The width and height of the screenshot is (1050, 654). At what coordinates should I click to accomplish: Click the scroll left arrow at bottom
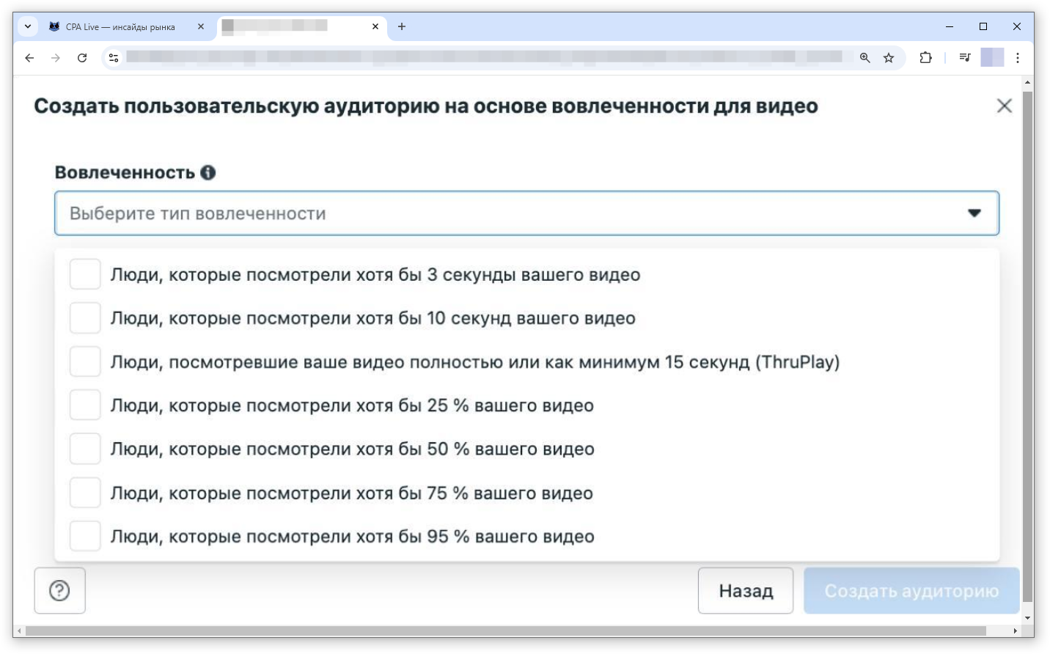coord(19,631)
